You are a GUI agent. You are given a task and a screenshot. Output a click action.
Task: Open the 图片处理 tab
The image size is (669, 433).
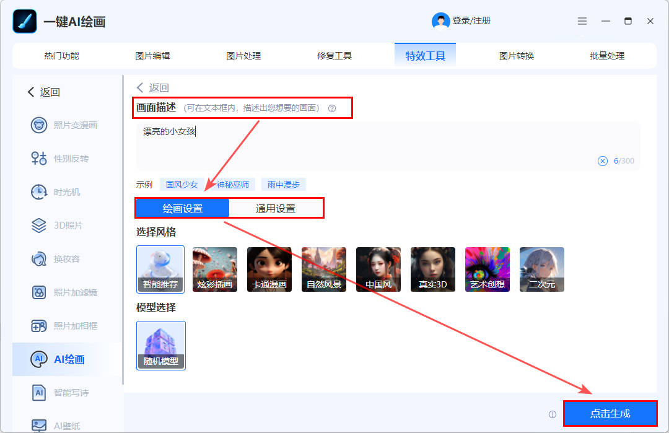(243, 56)
